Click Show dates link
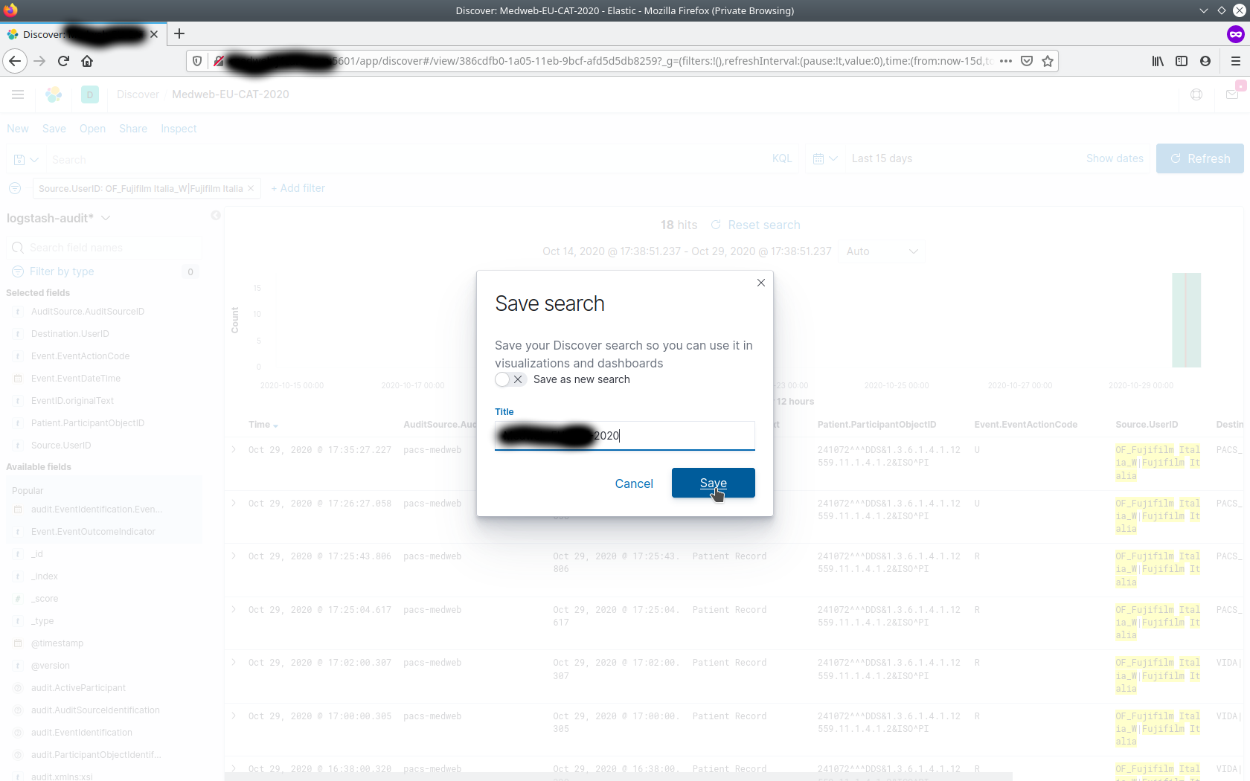1250x781 pixels. click(1115, 158)
